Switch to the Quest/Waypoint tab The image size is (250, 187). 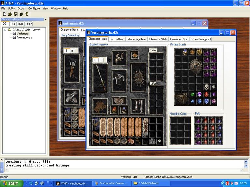coord(201,39)
